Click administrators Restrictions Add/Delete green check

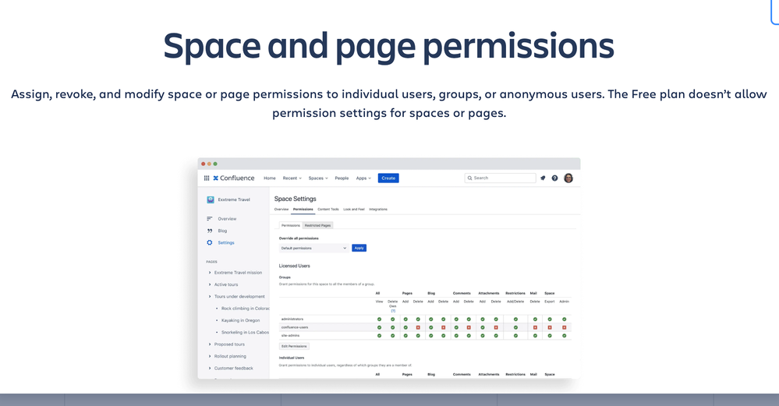click(x=515, y=320)
